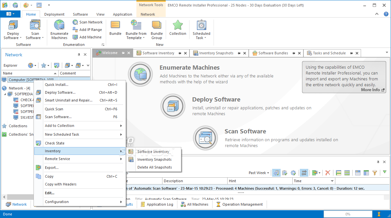Screen dimensions: 391x218
Task: Select Software Inventory from submenu
Action: [153, 152]
